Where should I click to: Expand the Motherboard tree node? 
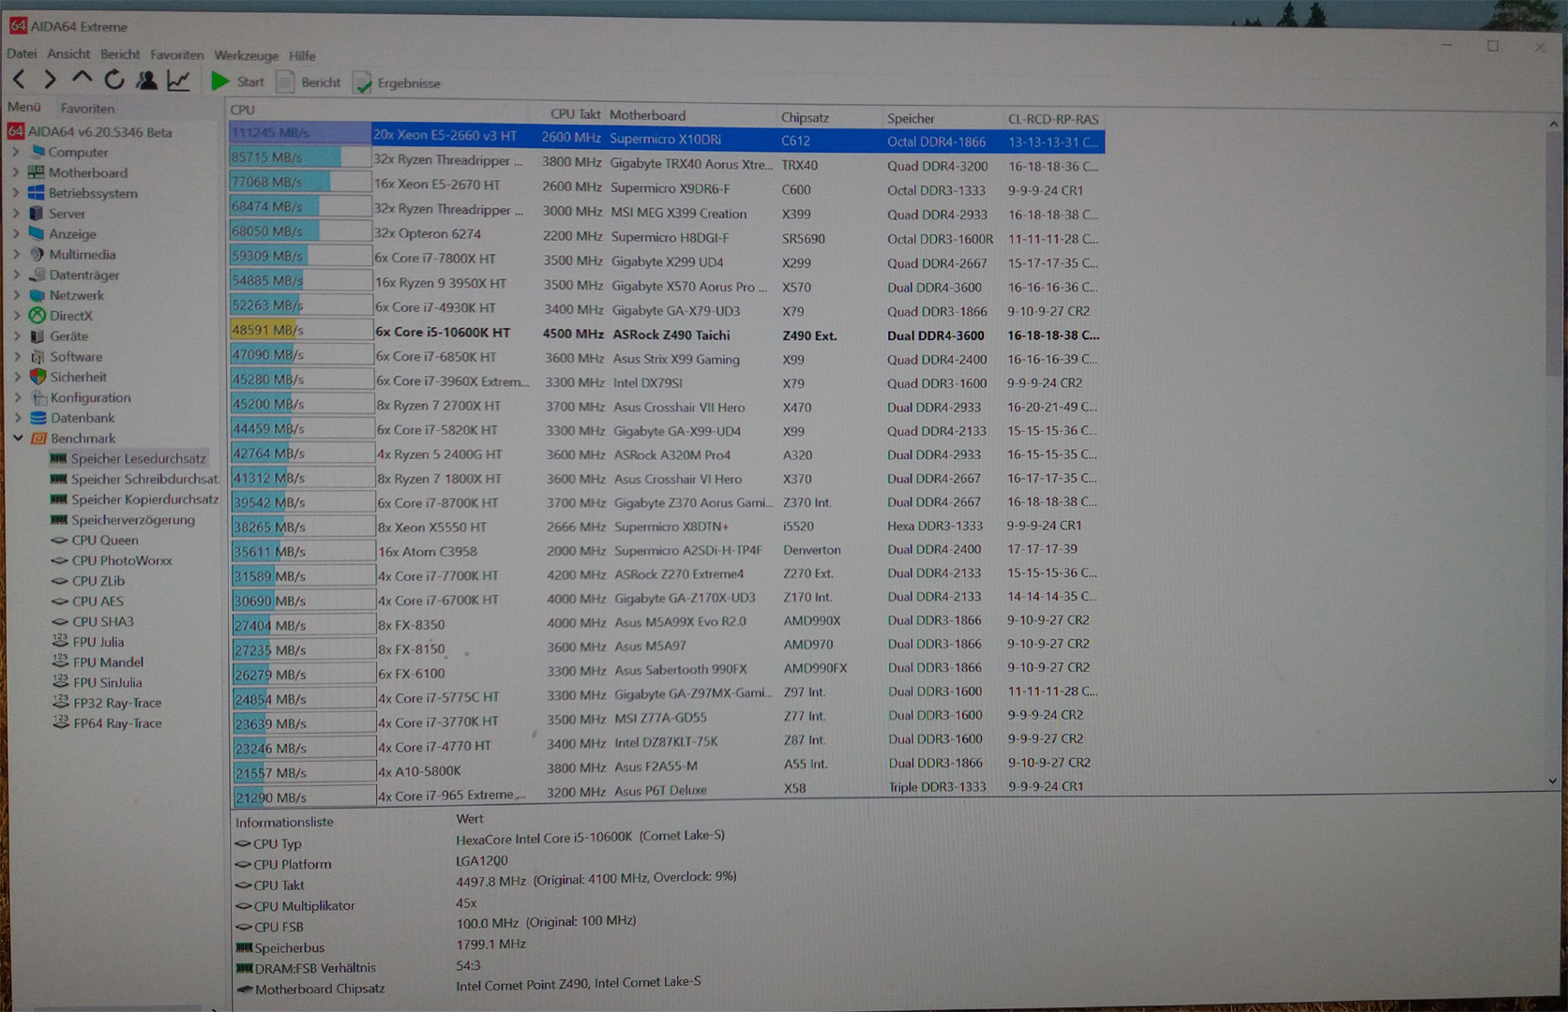click(16, 172)
